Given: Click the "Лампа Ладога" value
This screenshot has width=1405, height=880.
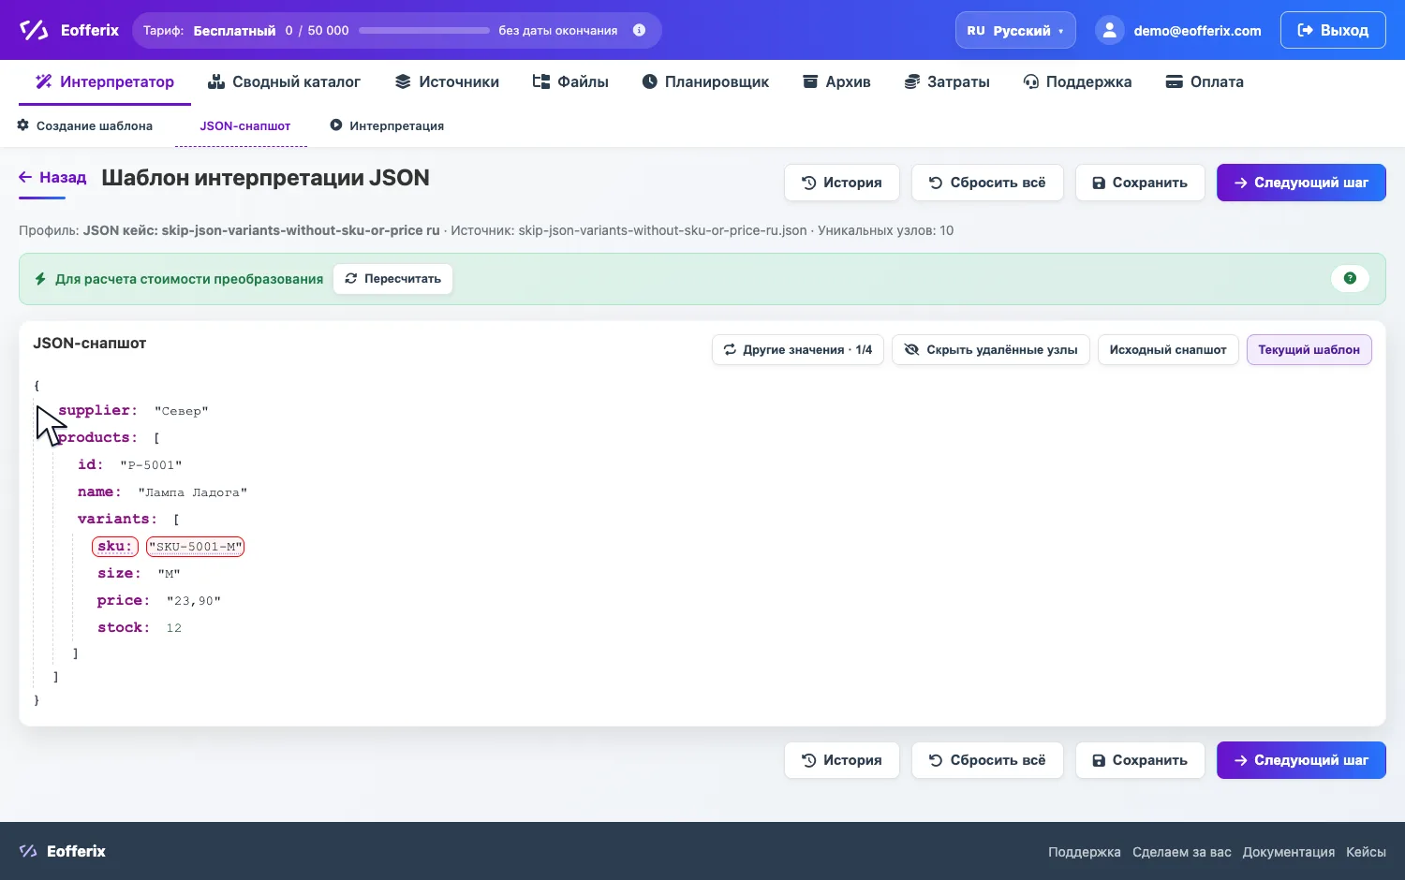Looking at the screenshot, I should click(193, 492).
